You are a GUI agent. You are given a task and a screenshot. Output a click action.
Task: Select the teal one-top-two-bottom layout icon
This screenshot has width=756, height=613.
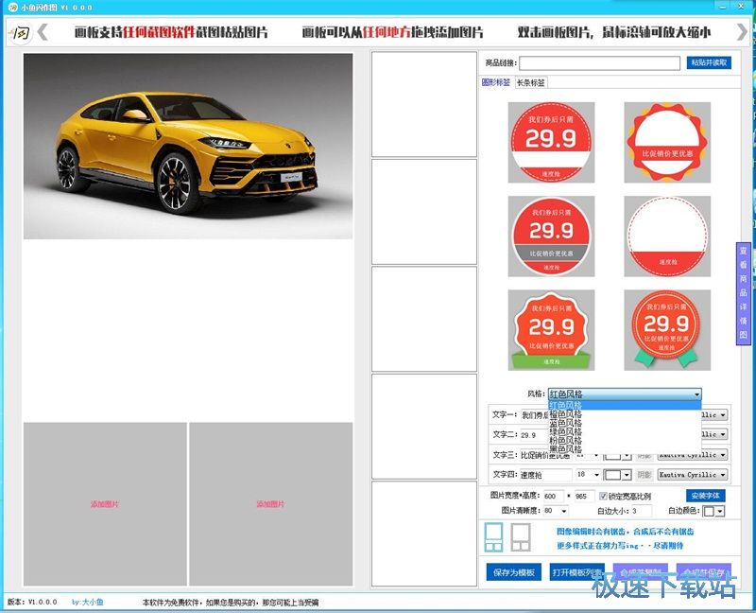493,537
